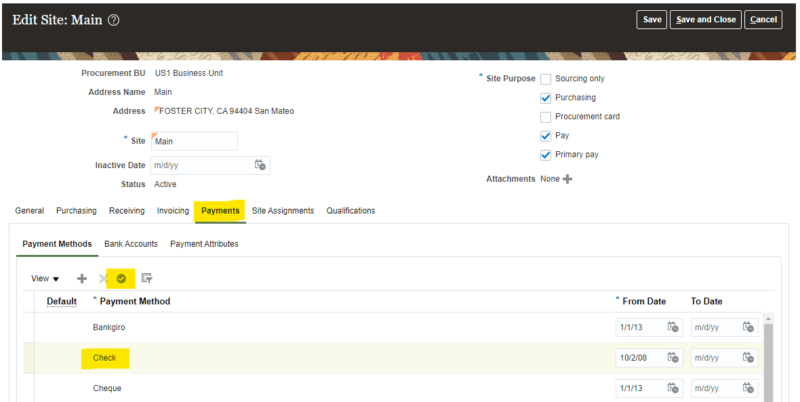Open calendar for Check To Date
Image resolution: width=800 pixels, height=402 pixels.
tap(748, 357)
